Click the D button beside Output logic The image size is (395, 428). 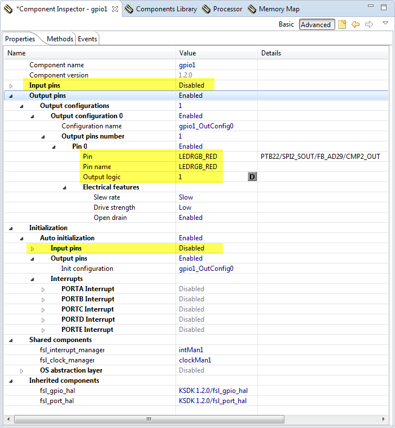point(252,177)
